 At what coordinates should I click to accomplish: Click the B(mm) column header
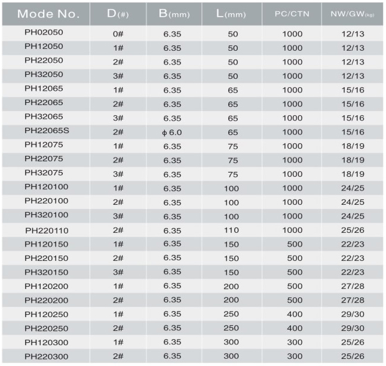point(173,13)
